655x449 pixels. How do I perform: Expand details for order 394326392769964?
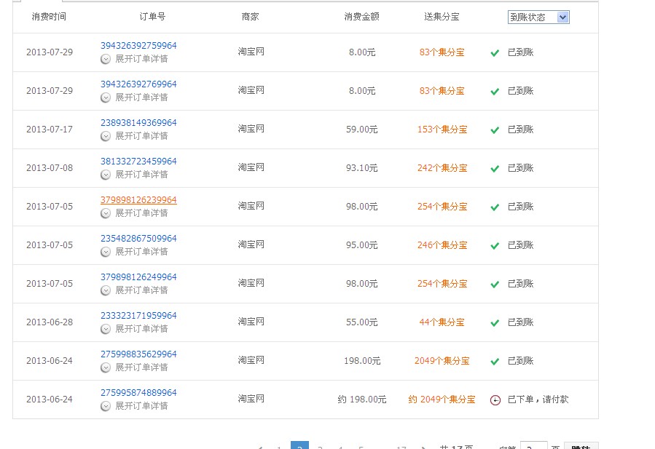tap(141, 98)
